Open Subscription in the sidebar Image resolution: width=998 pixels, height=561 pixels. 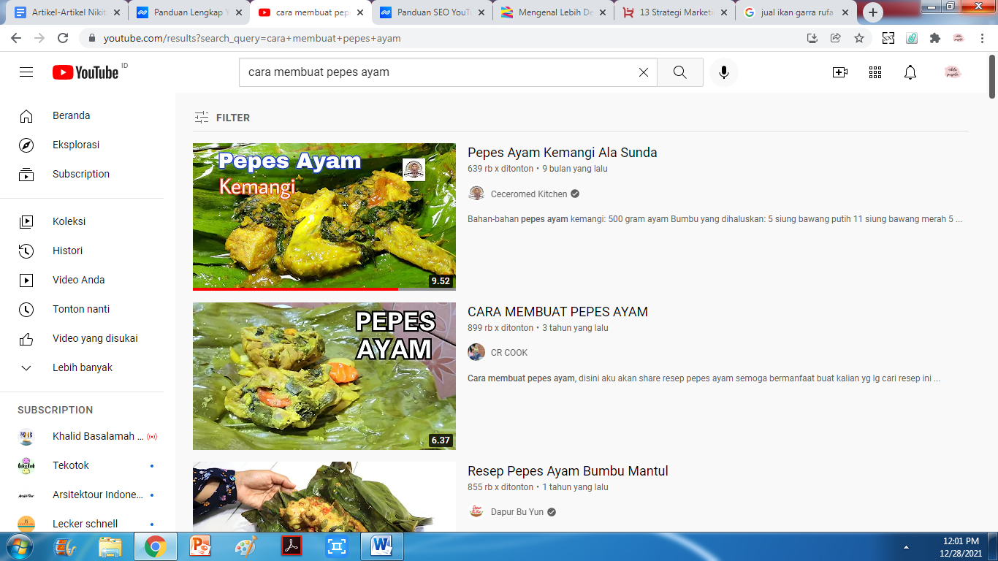(82, 174)
